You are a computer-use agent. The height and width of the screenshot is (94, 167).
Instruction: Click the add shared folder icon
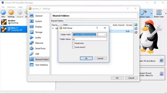coord(136,25)
